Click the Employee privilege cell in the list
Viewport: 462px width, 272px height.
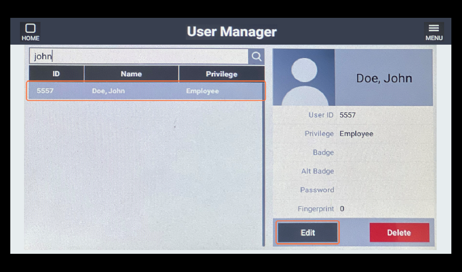(x=202, y=91)
